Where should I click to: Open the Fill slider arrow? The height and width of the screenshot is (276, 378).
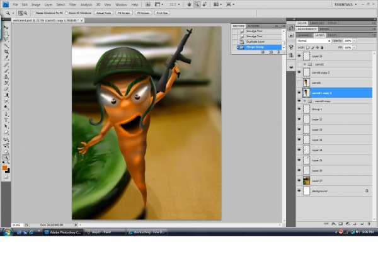tap(354, 47)
